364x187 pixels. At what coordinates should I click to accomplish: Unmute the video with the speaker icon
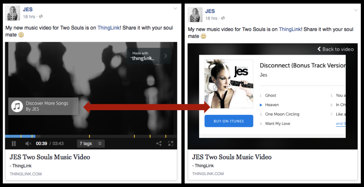click(28, 143)
